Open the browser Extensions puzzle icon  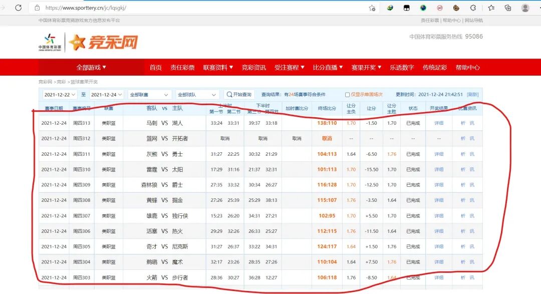(473, 8)
